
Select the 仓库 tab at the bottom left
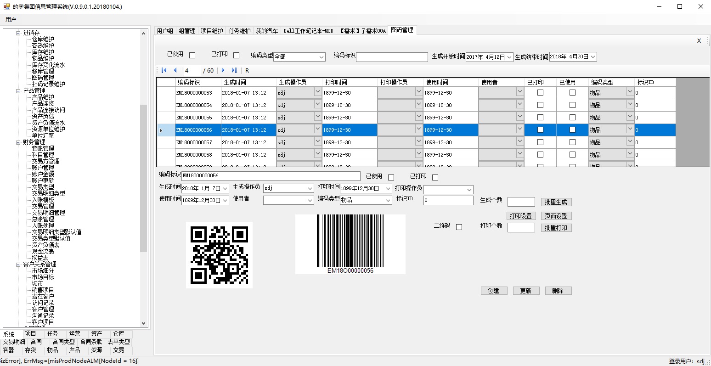coord(119,333)
